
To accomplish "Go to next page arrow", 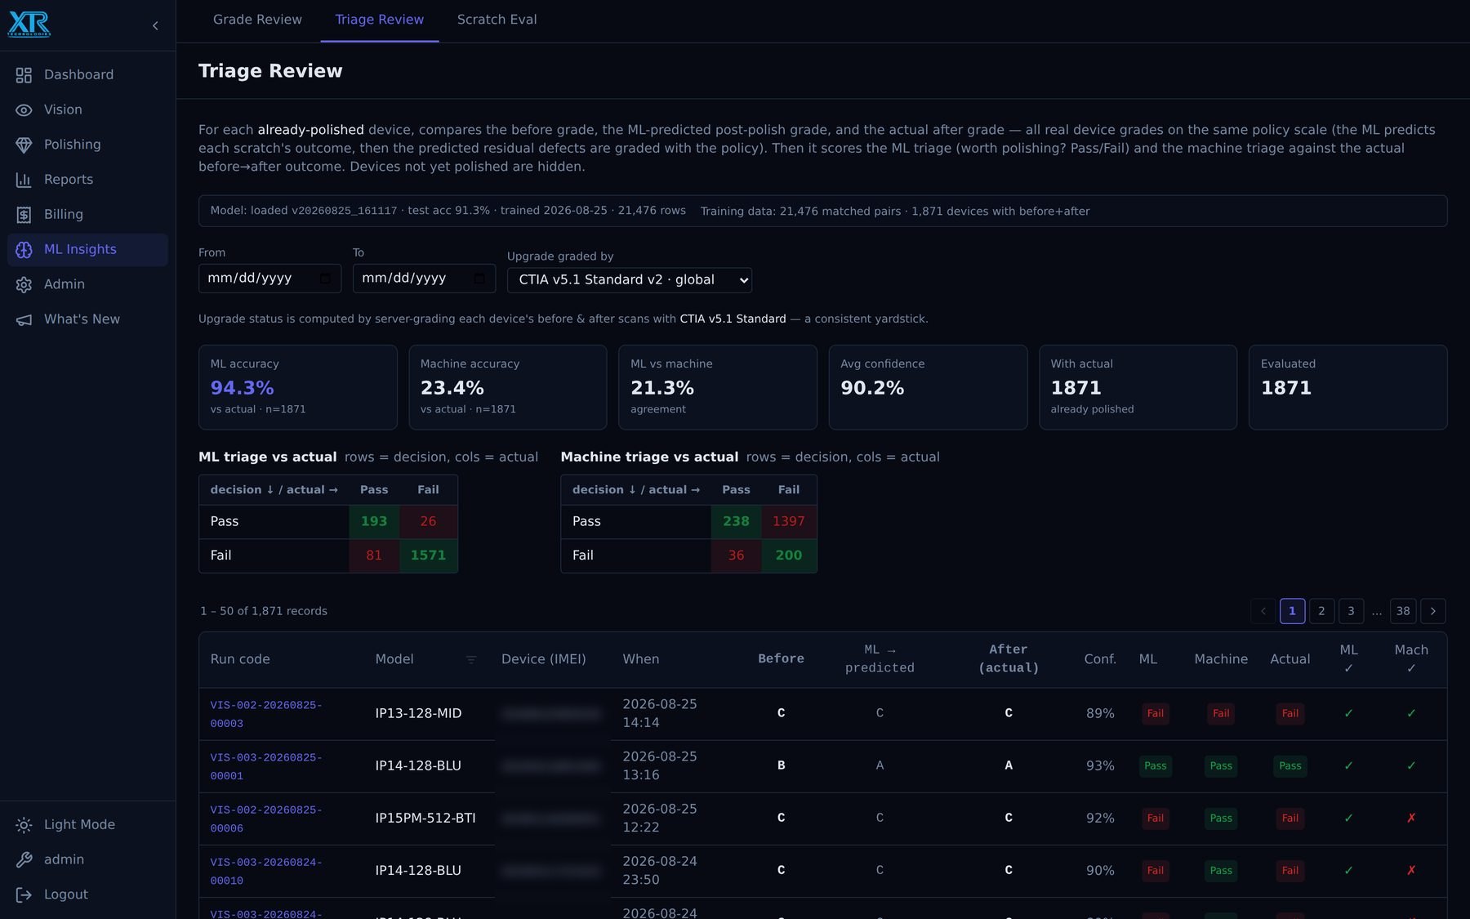I will point(1433,611).
